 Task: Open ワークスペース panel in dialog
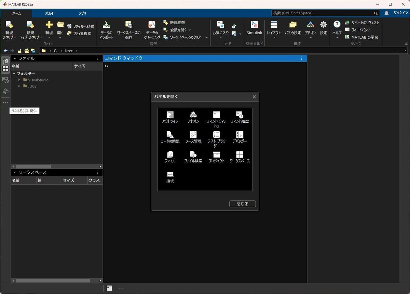point(240,157)
